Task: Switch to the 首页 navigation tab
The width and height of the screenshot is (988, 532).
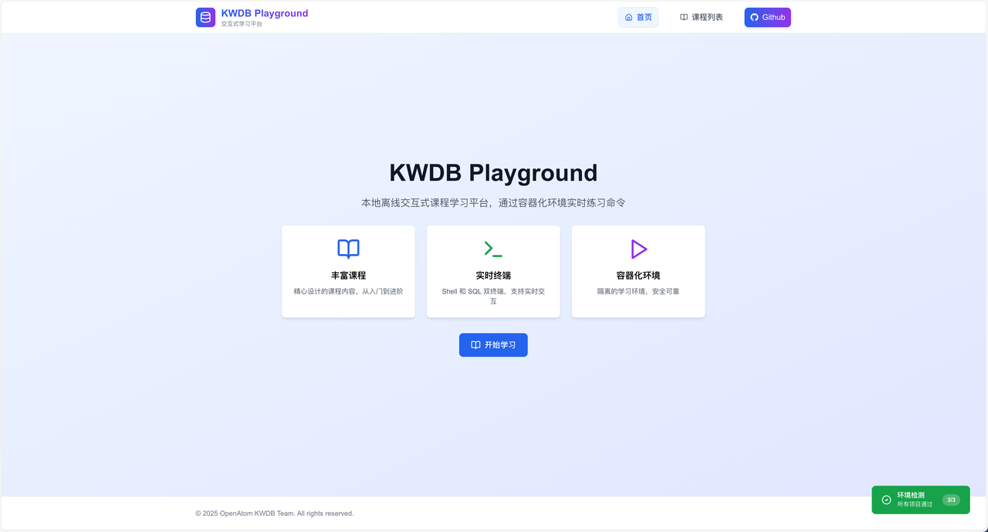Action: point(638,17)
